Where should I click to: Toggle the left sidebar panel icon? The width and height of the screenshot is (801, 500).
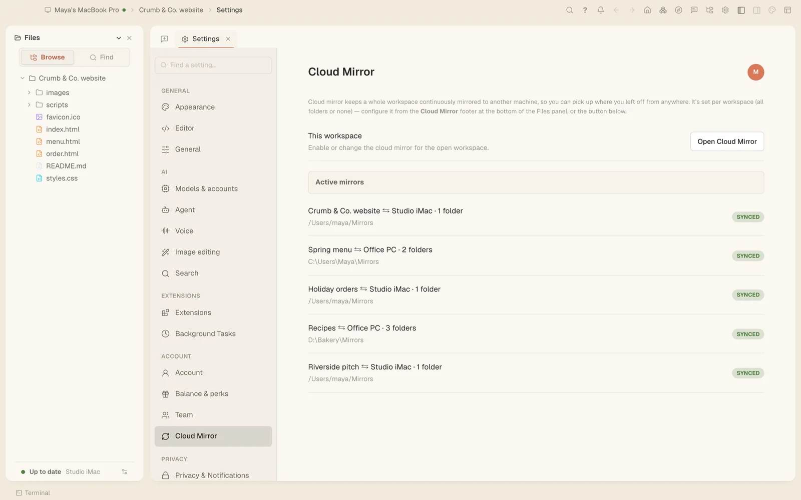(x=741, y=10)
